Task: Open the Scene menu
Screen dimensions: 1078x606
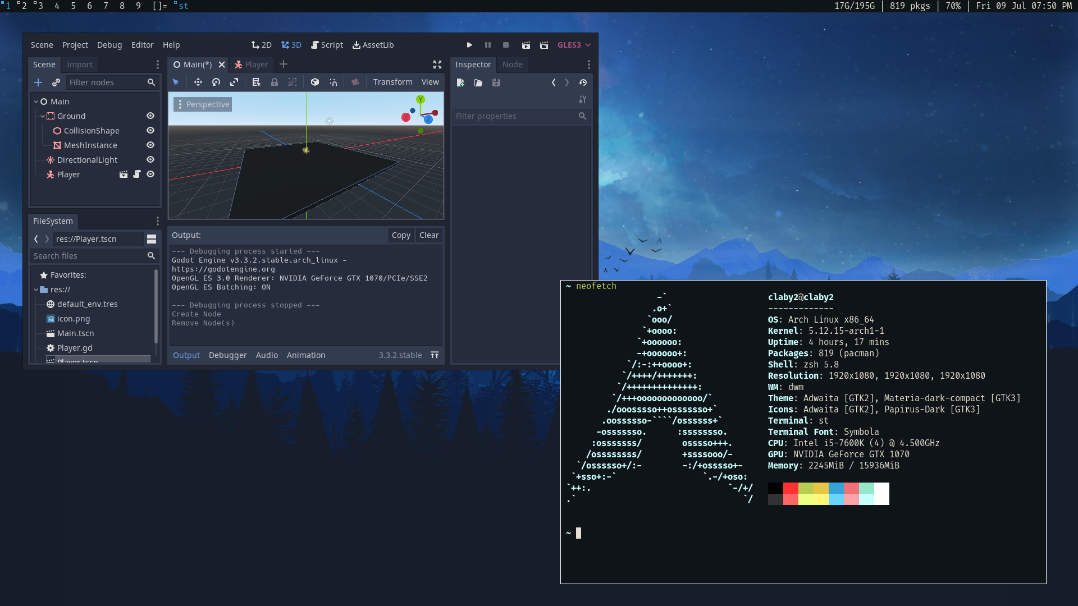Action: [x=42, y=45]
